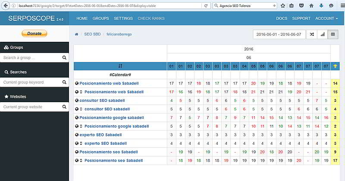Click mobile icon in 'Posicionamiento web Sabadell' mobile row

[x=81, y=92]
